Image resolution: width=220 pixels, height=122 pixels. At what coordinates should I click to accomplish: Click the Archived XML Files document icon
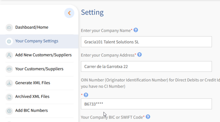coord(9,97)
